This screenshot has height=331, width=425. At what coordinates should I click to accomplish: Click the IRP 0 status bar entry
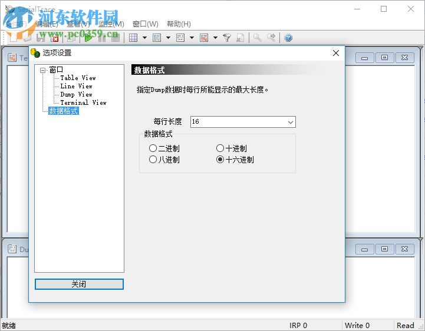point(298,325)
